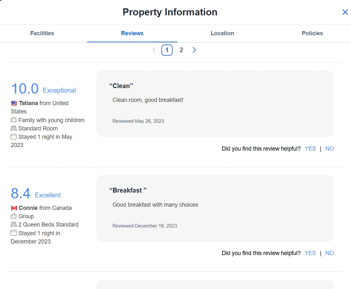351x289 pixels.
Task: Click suitcase icon beside Family with young children
Action: [14, 120]
